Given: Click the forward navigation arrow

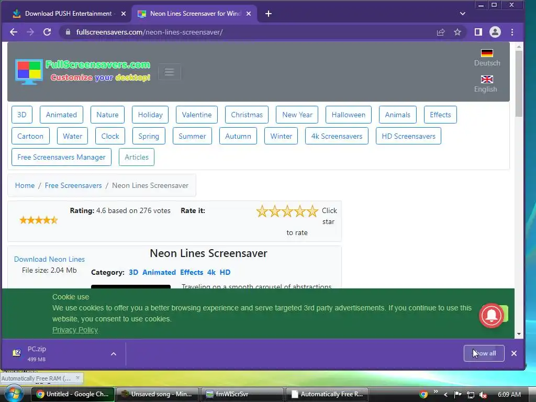Looking at the screenshot, I should [x=30, y=32].
